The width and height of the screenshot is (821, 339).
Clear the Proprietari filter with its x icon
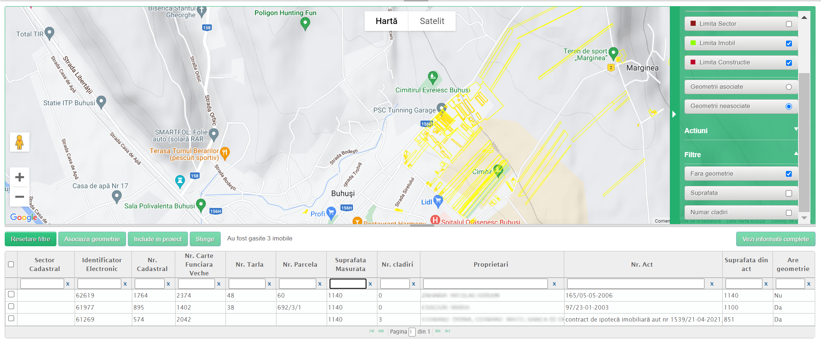554,284
